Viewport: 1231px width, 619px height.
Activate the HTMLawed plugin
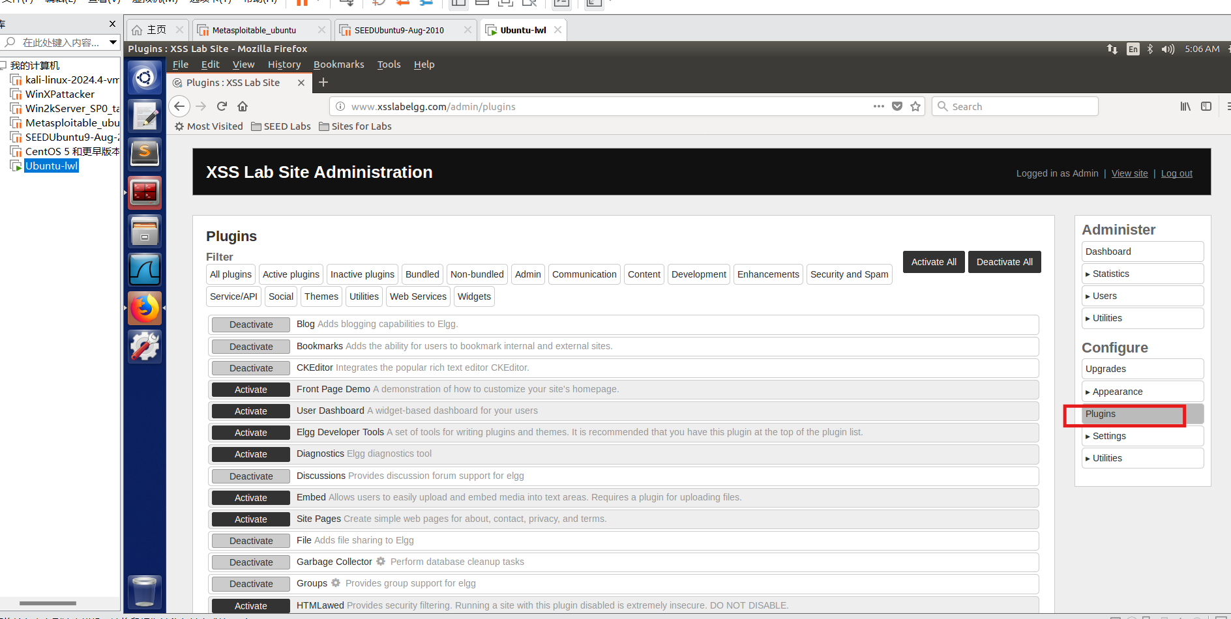click(251, 606)
